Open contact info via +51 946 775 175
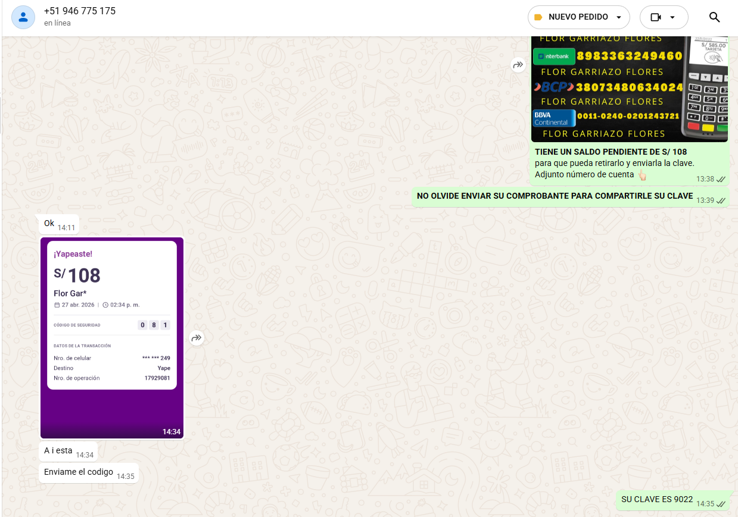 (x=80, y=11)
